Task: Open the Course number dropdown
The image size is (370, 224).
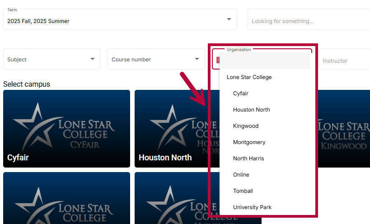Action: click(x=156, y=59)
